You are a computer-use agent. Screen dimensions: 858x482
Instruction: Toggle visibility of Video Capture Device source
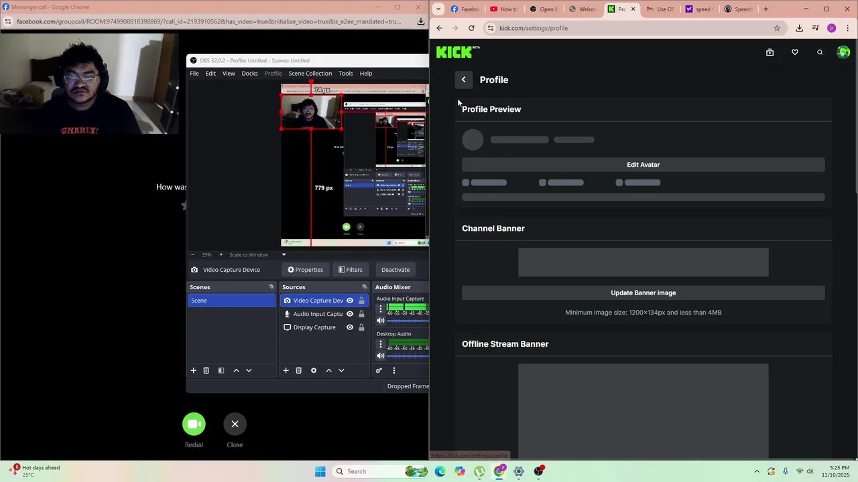(350, 301)
